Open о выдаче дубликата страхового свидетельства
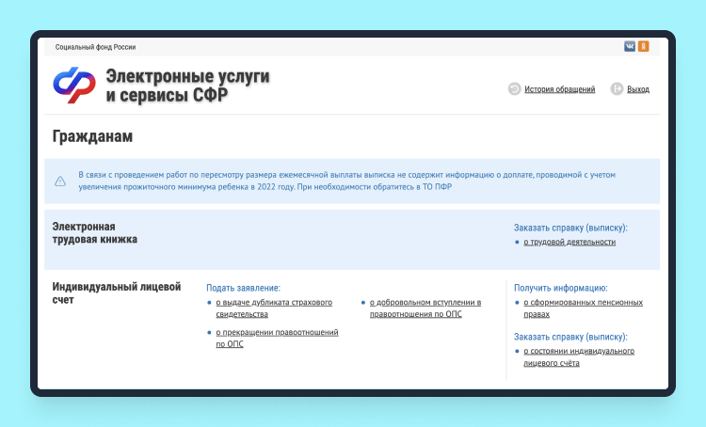 tap(274, 308)
